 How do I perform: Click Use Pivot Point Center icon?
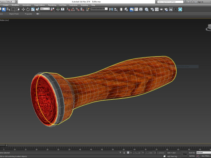(x=52, y=9)
